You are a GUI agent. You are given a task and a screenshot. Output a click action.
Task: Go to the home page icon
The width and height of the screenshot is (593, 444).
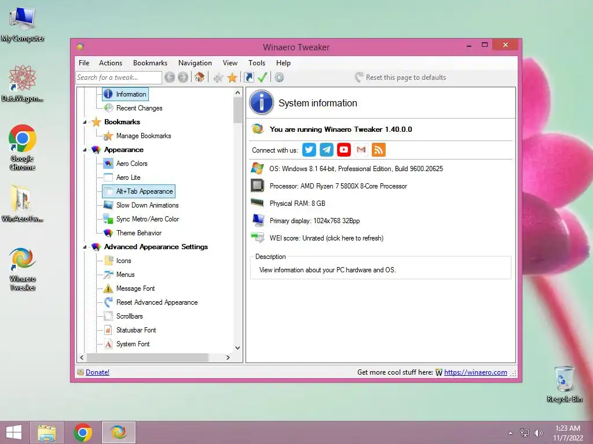(x=199, y=77)
